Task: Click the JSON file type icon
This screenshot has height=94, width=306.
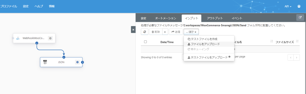Action: coord(45,62)
